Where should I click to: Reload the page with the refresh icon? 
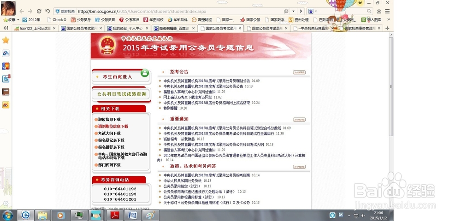(x=39, y=11)
